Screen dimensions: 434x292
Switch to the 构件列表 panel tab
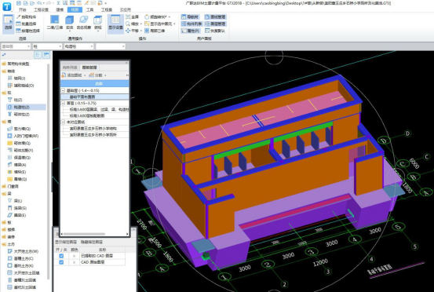[70, 68]
